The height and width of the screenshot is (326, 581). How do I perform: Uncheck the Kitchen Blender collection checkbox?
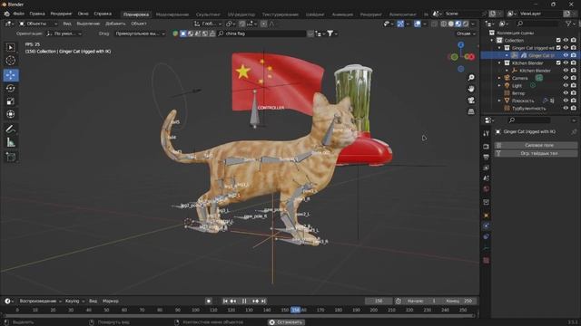click(x=558, y=62)
